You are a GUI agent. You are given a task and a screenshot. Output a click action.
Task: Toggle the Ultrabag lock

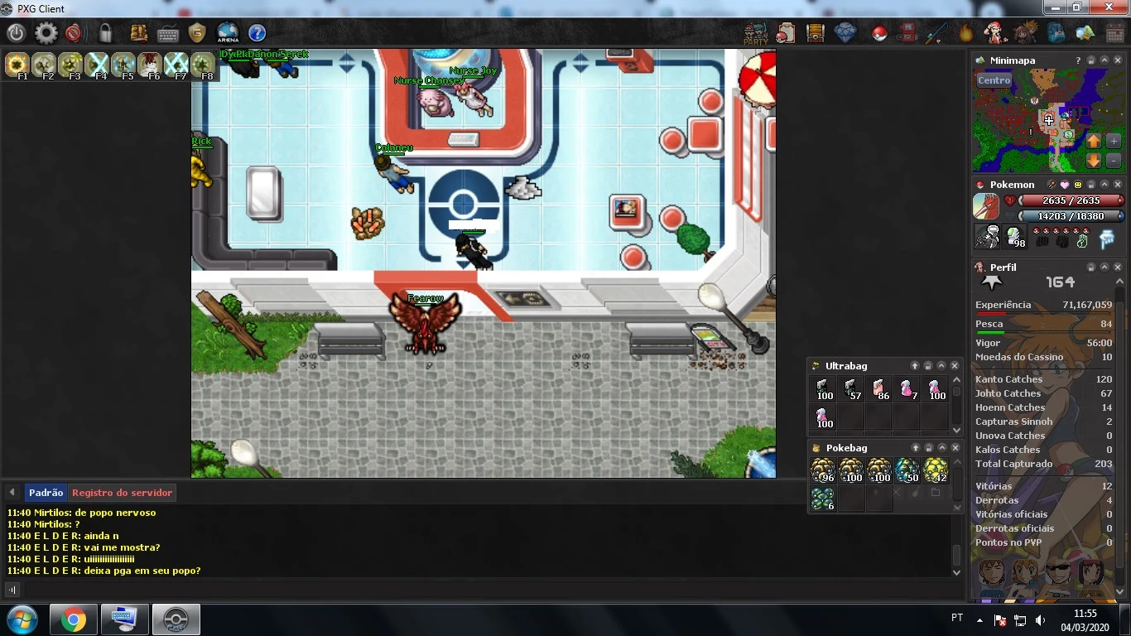coord(928,366)
